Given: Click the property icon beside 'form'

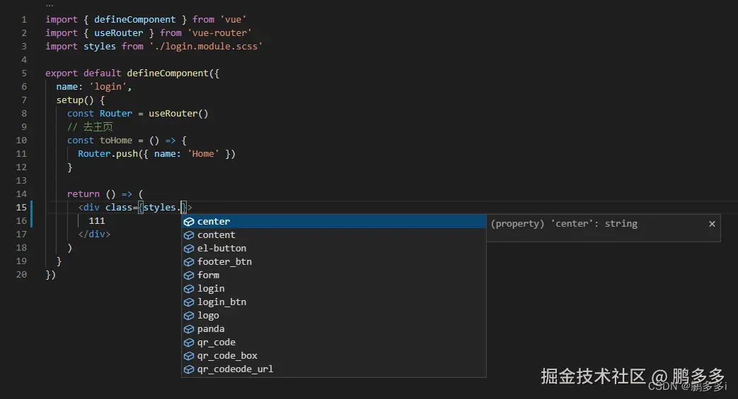Looking at the screenshot, I should point(189,275).
